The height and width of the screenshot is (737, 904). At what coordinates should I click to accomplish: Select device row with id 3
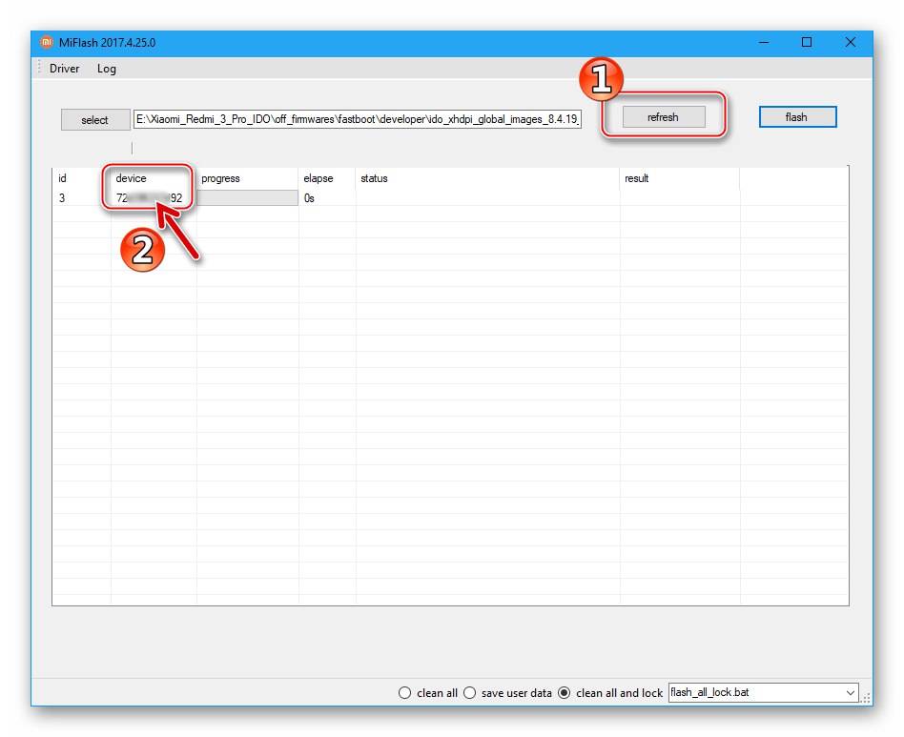[x=450, y=198]
